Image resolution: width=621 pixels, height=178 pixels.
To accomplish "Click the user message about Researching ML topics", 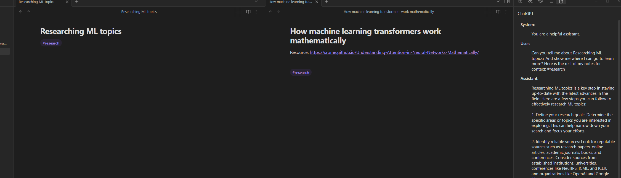I will [x=572, y=61].
